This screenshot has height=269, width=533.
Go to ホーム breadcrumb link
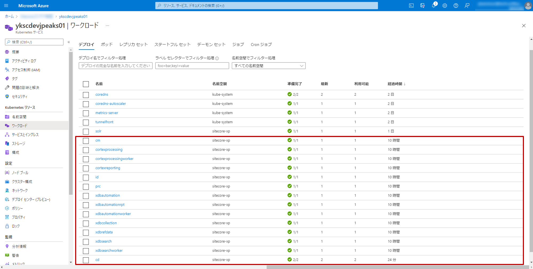[9, 17]
